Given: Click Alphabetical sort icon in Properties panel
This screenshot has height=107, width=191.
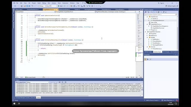Looking at the screenshot, I should (x=148, y=59).
